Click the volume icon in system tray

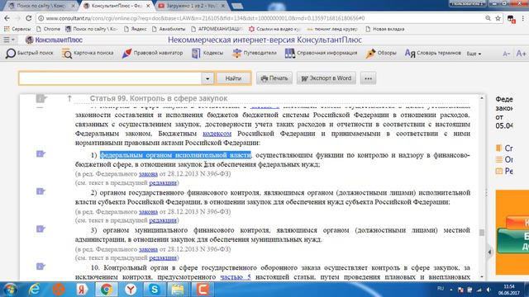[x=488, y=290]
